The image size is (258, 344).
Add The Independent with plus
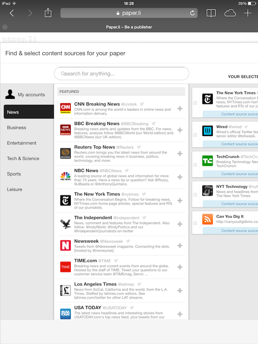click(180, 224)
